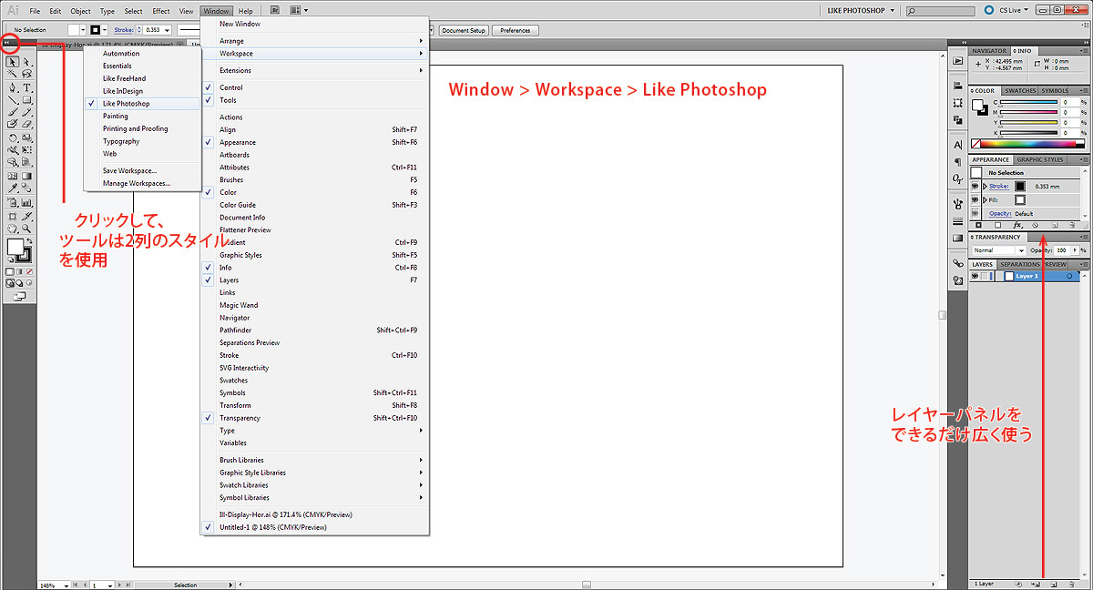1093x590 pixels.
Task: Select the Column Graph tool
Action: tap(26, 203)
